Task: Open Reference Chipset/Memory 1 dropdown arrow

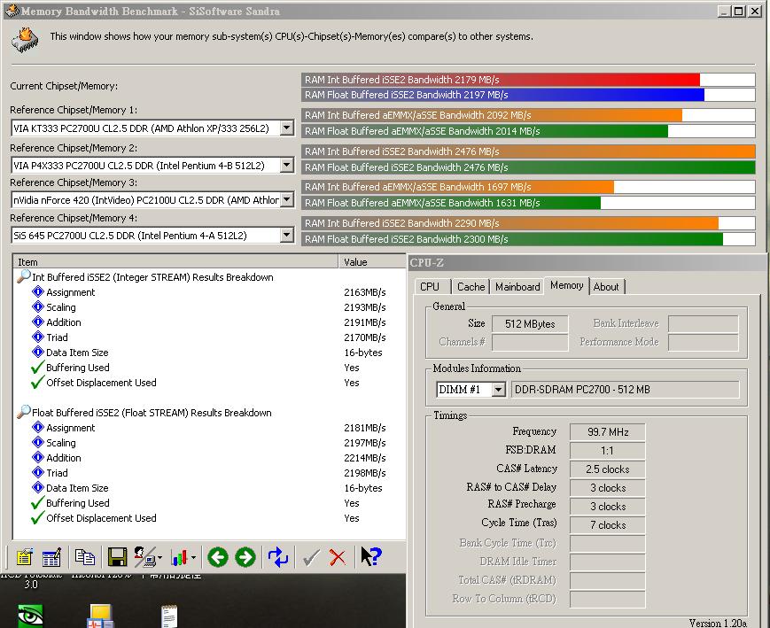Action: coord(286,128)
